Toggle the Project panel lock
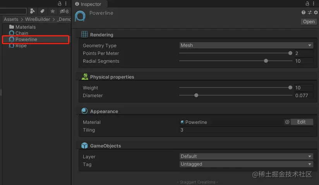The image size is (319, 185). click(60, 4)
